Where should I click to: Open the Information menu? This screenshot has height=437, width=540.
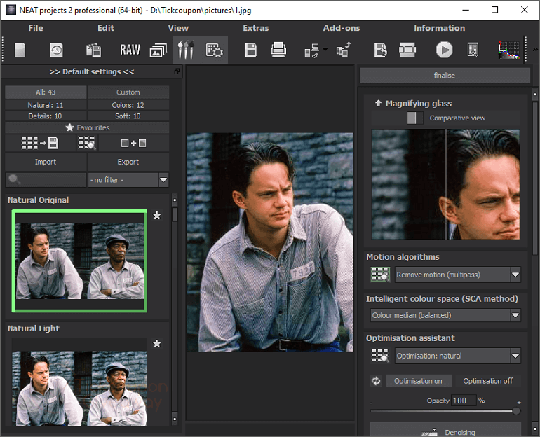[440, 28]
